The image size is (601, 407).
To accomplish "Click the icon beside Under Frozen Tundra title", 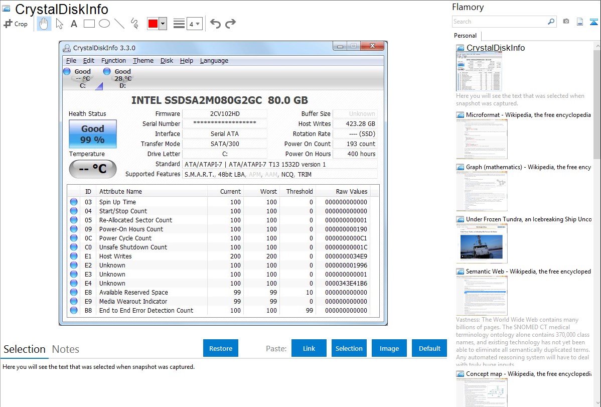I will coord(460,219).
